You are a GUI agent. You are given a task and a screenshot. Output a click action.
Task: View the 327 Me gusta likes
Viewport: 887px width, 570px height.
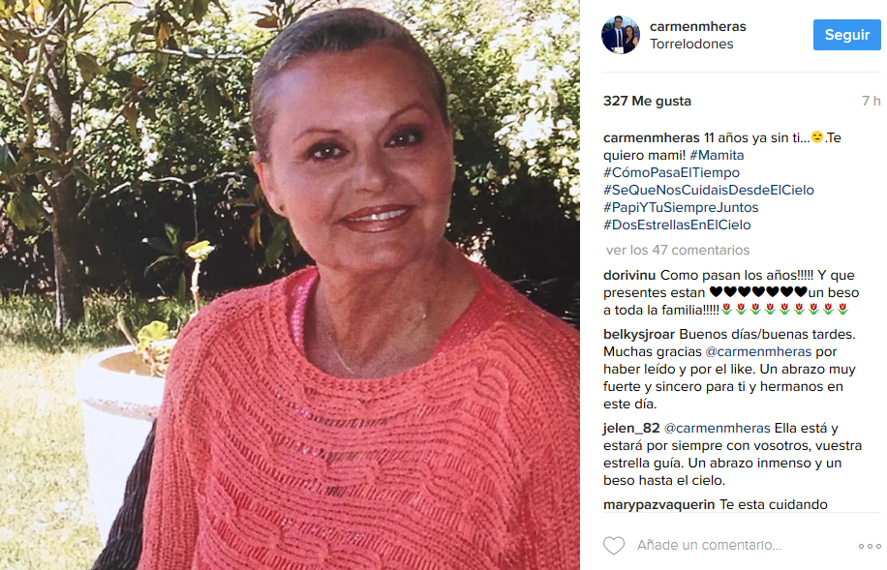pyautogui.click(x=647, y=102)
